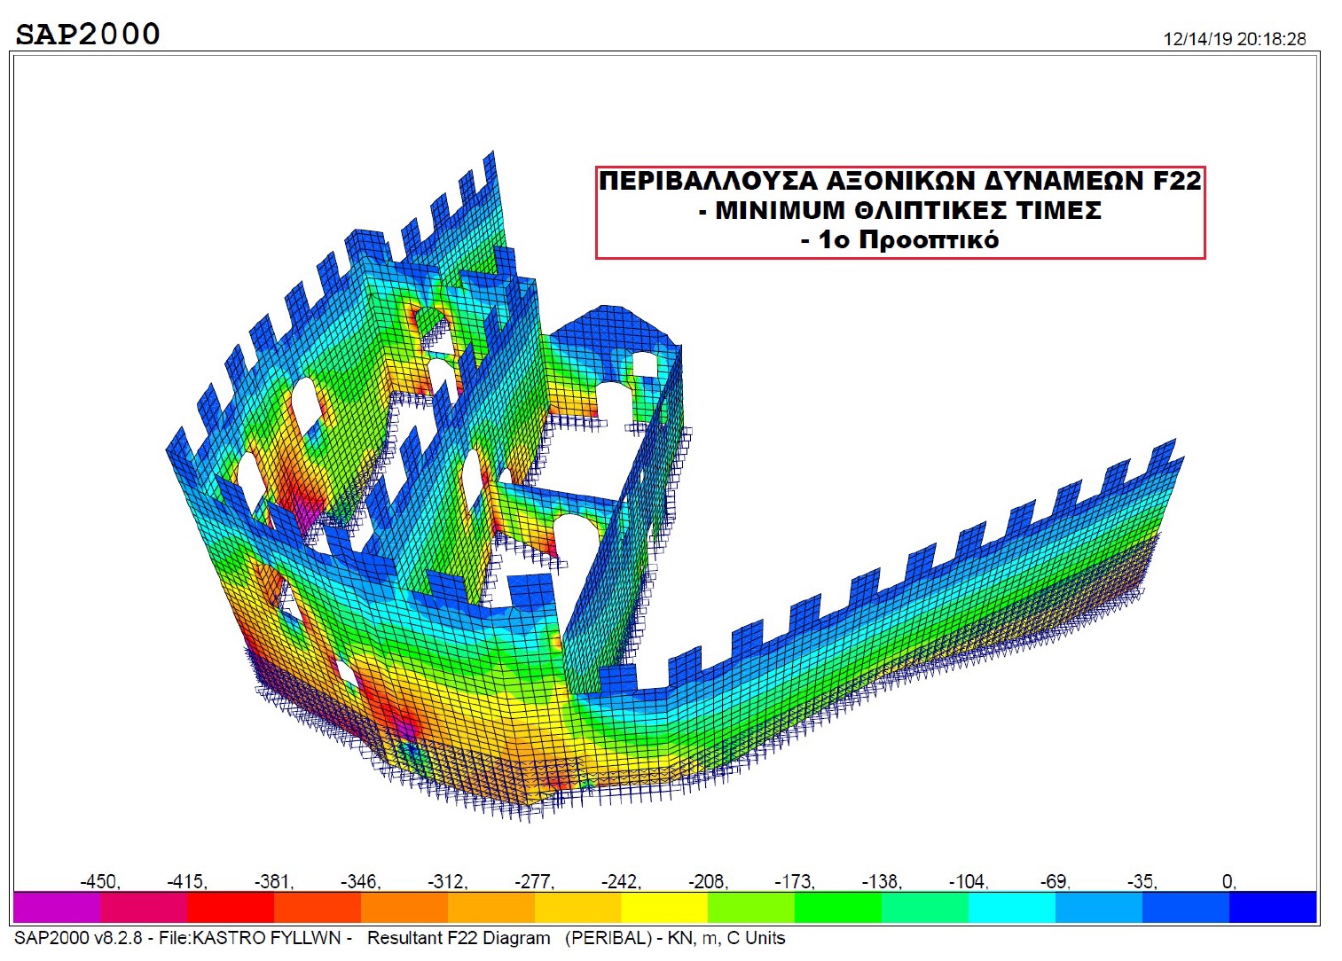The width and height of the screenshot is (1342, 961).
Task: Select the darkest blue swatch at legend's right end
Action: (x=1273, y=907)
